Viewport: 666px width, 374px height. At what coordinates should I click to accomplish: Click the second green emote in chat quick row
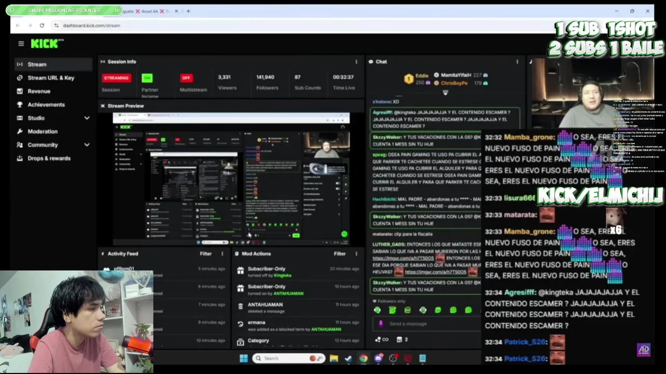click(392, 310)
